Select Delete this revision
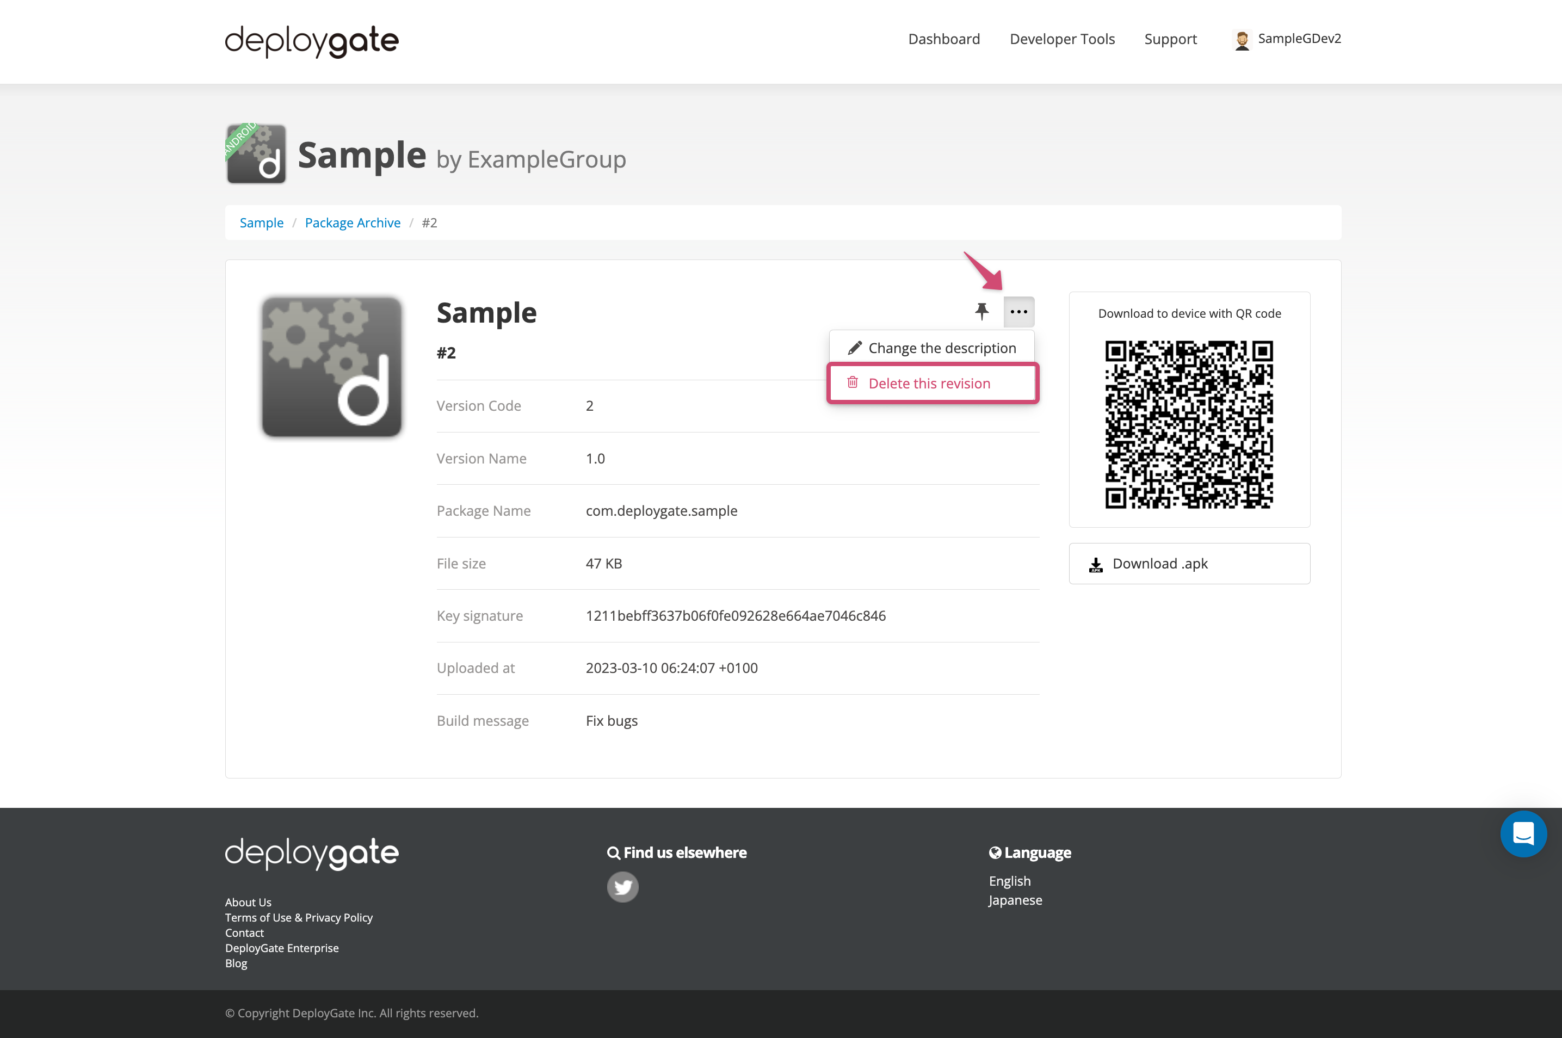The width and height of the screenshot is (1562, 1038). 929,382
